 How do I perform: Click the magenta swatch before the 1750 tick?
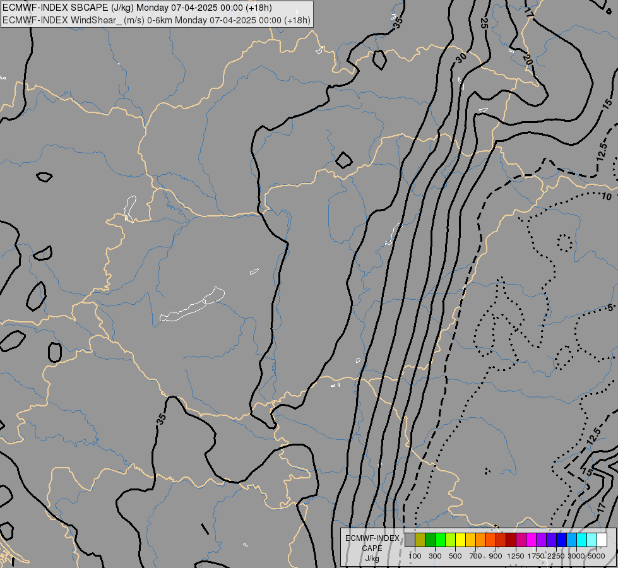click(531, 540)
